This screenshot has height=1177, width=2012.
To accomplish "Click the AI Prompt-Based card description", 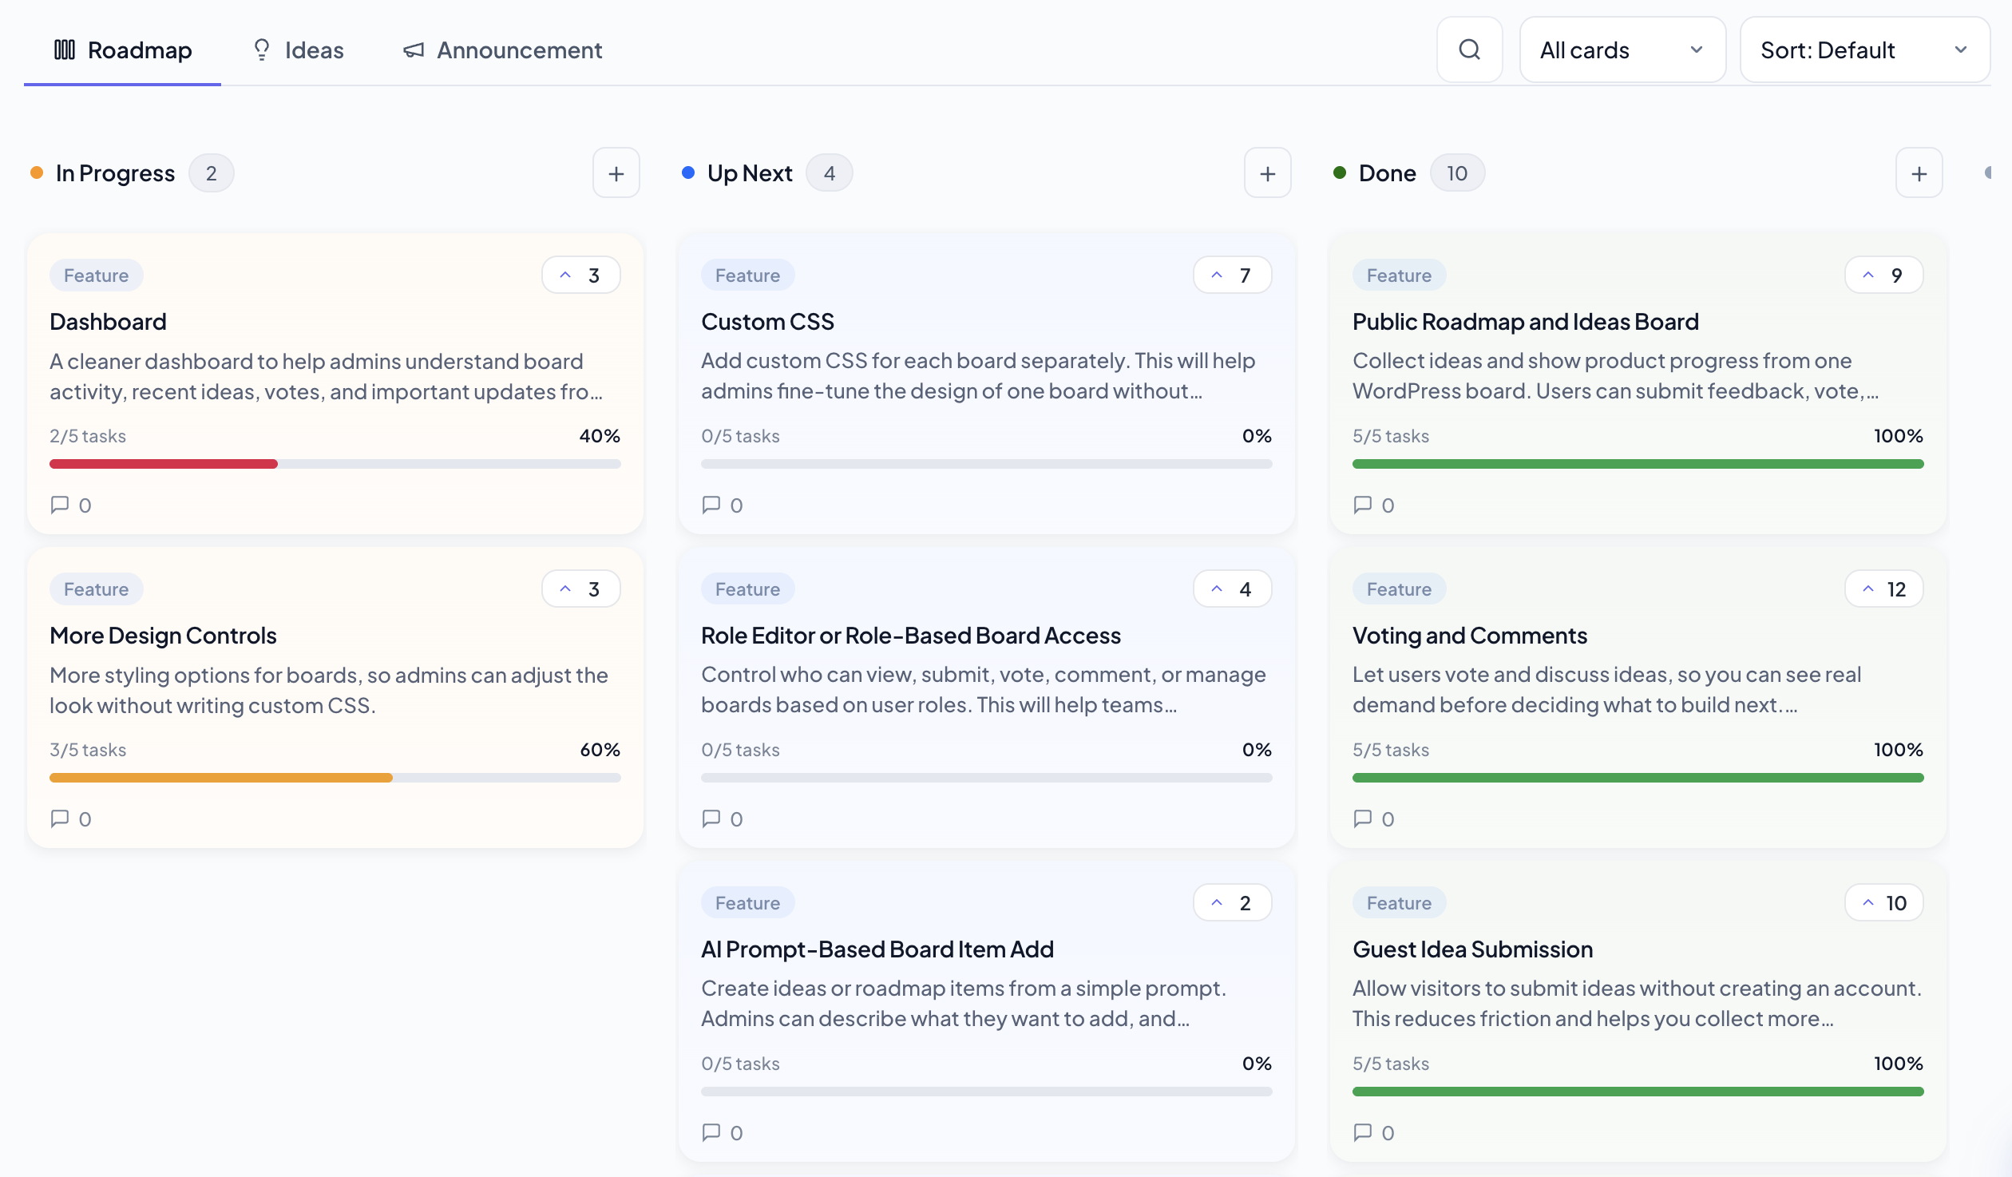I will pos(964,1004).
